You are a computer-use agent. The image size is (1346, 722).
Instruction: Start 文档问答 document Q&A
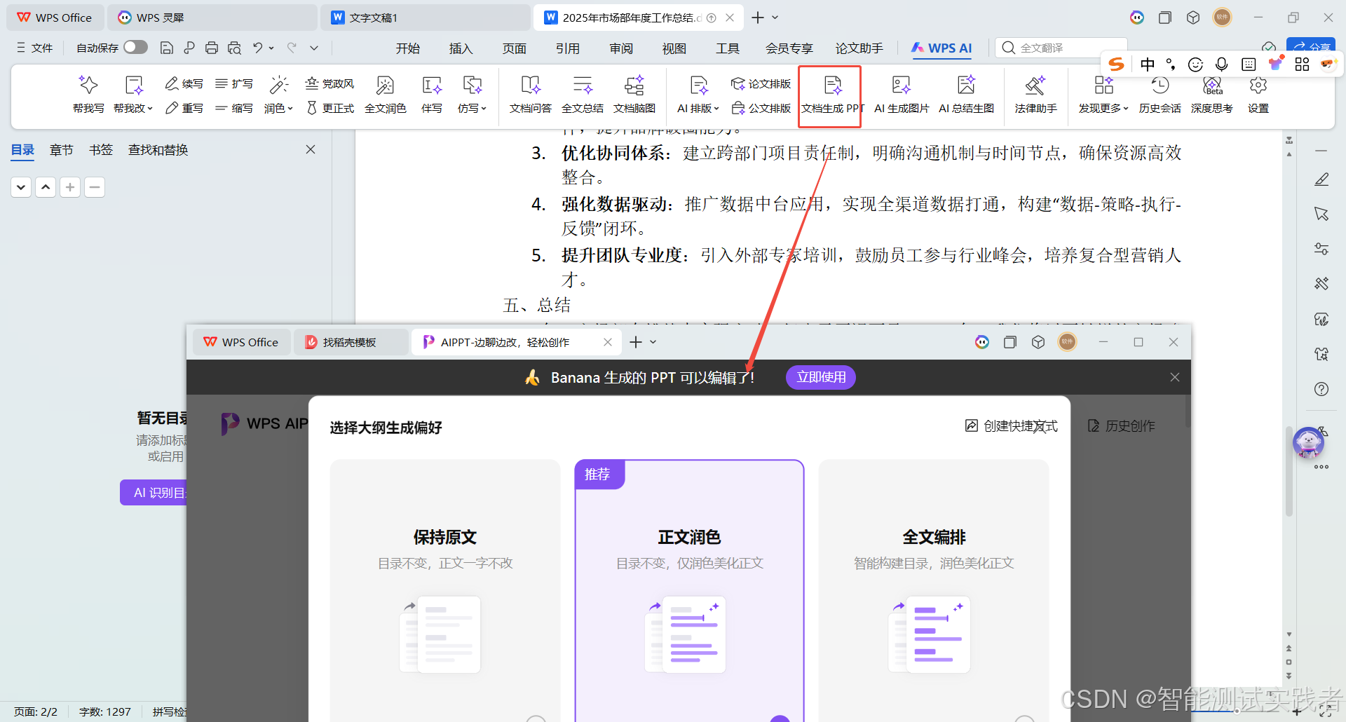(531, 93)
